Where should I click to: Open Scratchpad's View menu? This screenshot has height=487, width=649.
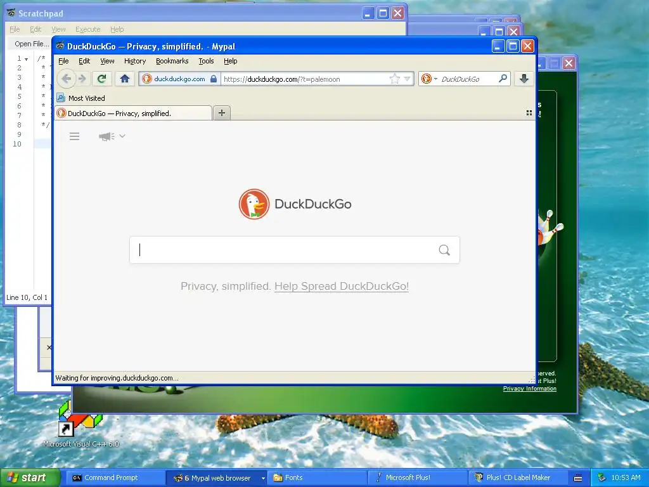pos(58,29)
